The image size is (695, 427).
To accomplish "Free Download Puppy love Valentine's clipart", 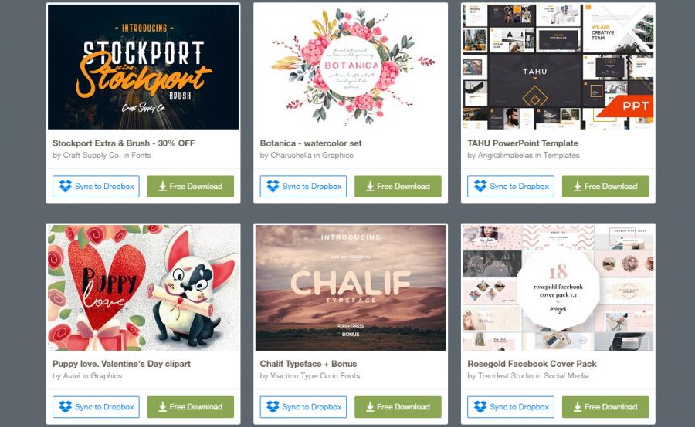I will (x=191, y=407).
